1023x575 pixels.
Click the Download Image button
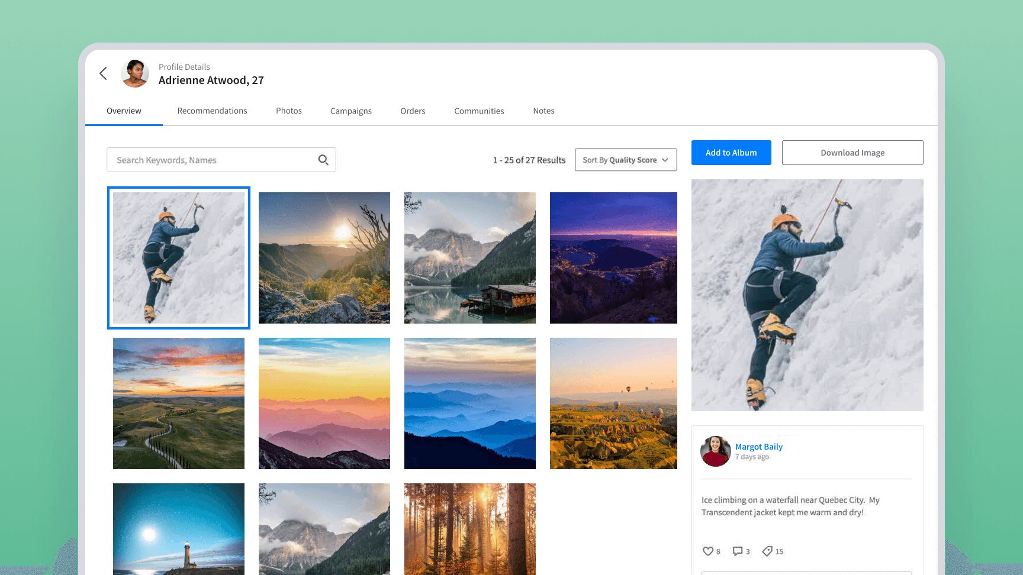pyautogui.click(x=852, y=153)
